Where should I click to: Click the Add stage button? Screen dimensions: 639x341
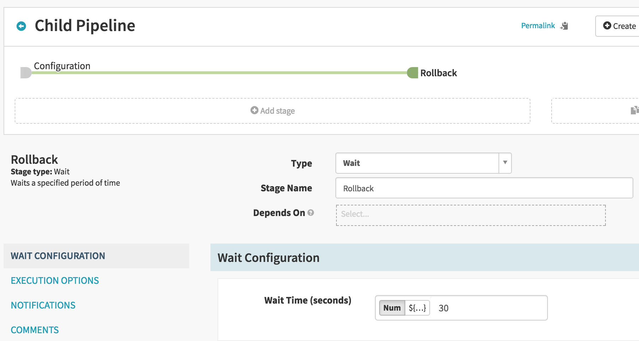(x=273, y=111)
